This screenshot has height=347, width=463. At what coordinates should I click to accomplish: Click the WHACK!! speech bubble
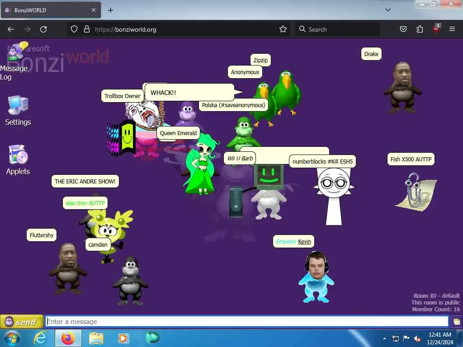pyautogui.click(x=189, y=92)
